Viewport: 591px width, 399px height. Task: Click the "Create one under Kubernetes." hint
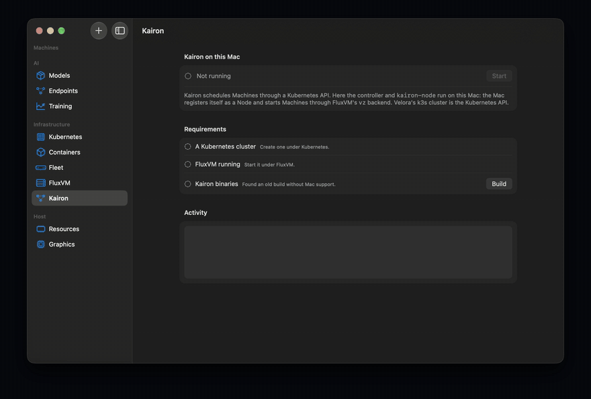(x=294, y=147)
